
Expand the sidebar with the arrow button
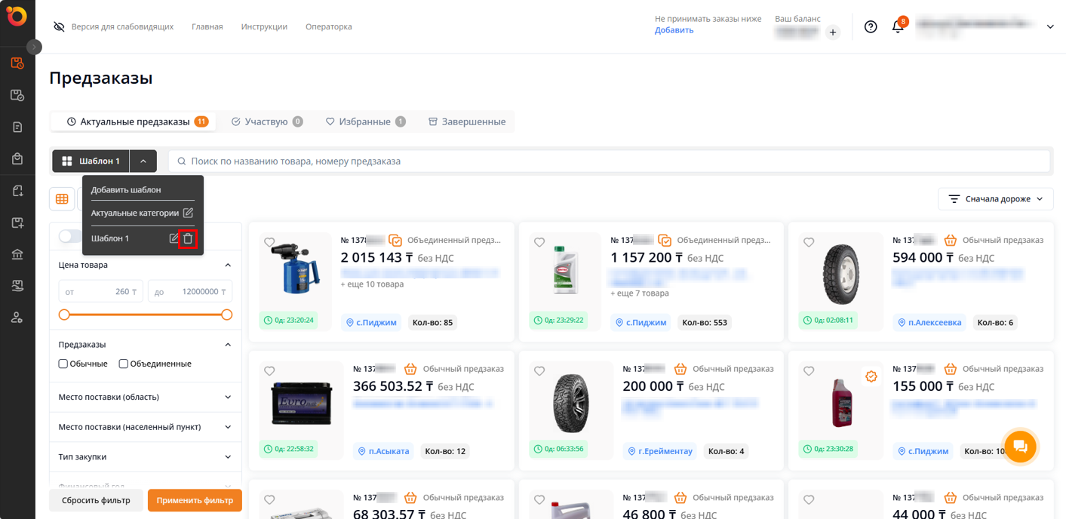tap(34, 47)
